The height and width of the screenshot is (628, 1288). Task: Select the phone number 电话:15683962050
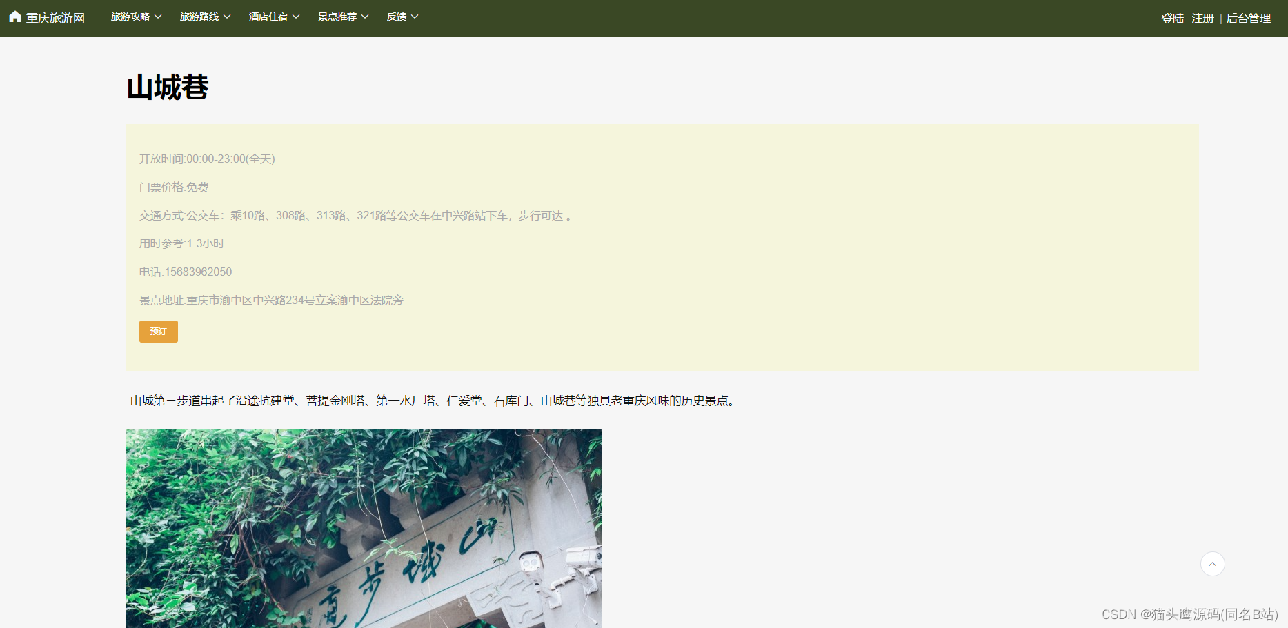pos(186,272)
